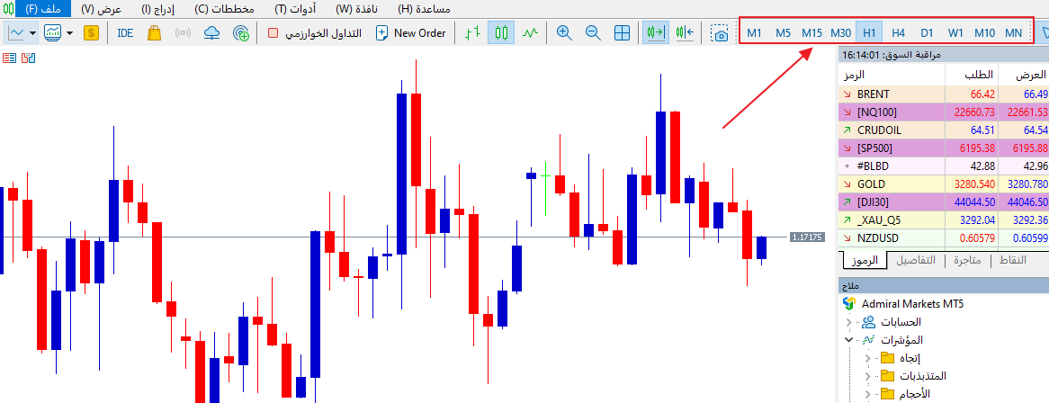Select the M1 timeframe
This screenshot has height=403, width=1049.
click(x=754, y=32)
